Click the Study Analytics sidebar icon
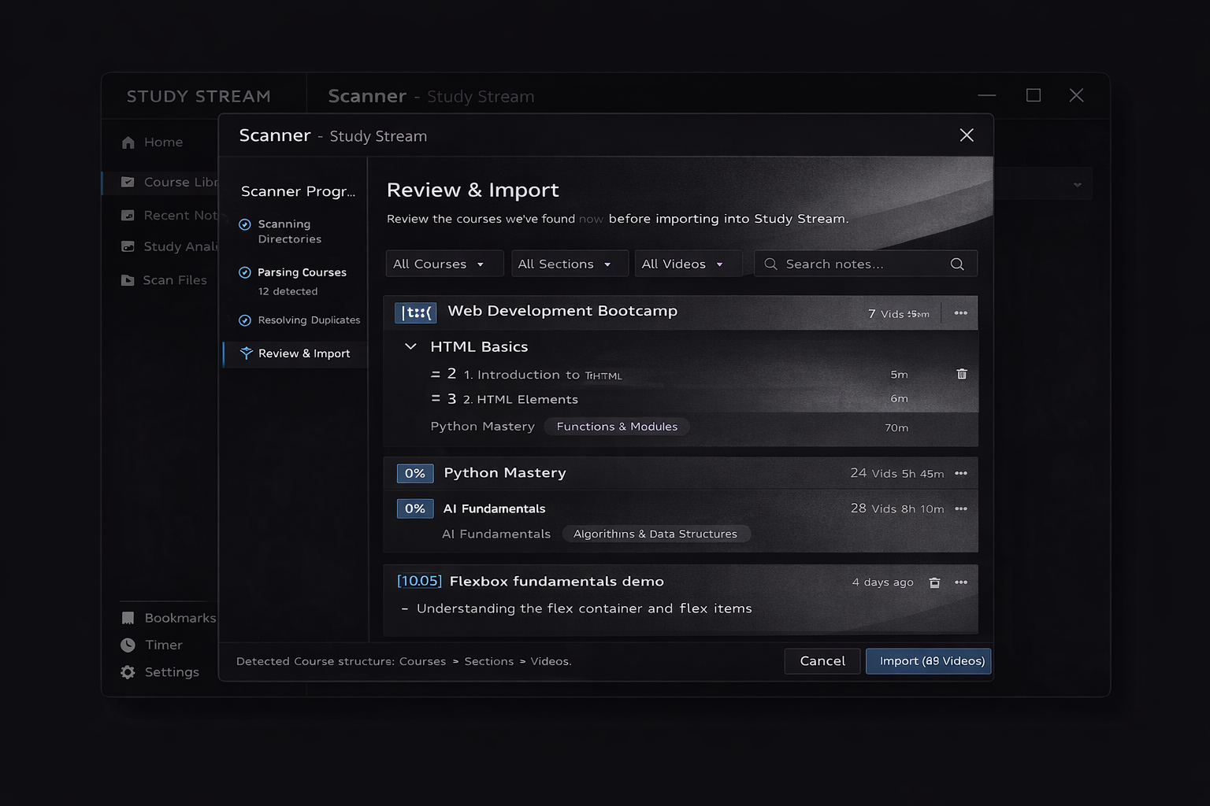 tap(127, 246)
